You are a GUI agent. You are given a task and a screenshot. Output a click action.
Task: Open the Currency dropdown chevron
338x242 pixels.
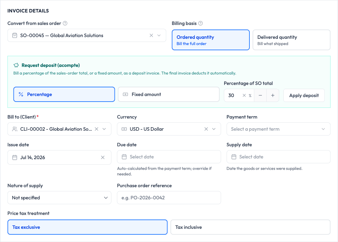click(214, 129)
